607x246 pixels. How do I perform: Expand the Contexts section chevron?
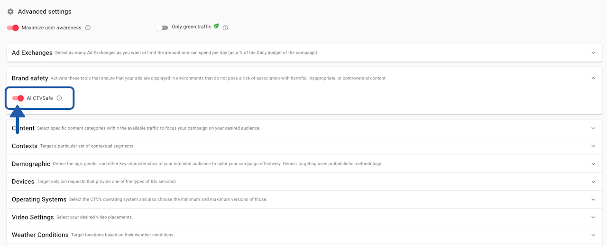(x=593, y=146)
